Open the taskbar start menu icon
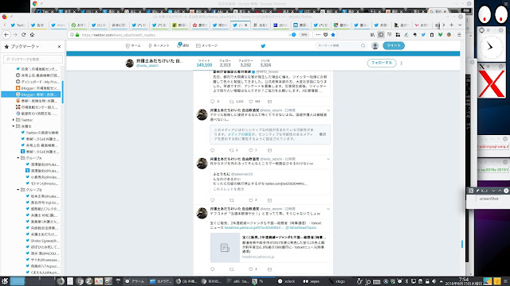 click(5, 281)
